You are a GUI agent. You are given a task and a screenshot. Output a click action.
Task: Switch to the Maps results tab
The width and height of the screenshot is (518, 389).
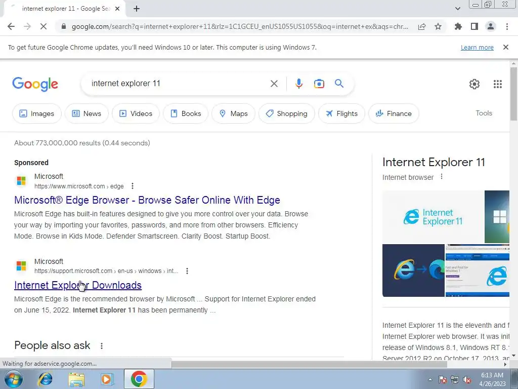coord(234,113)
